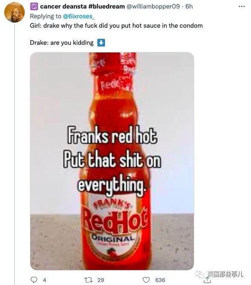Click the retweet count 29
The height and width of the screenshot is (285, 251).
(101, 280)
